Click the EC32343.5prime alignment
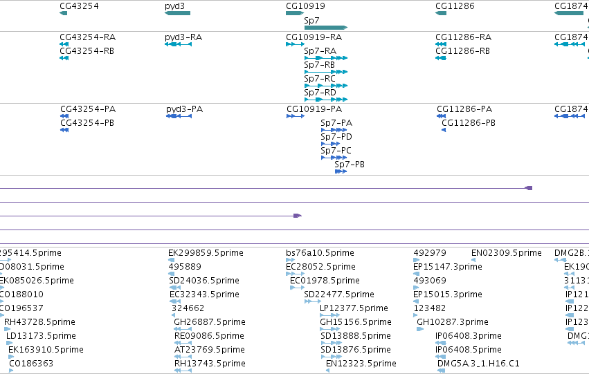Image resolution: width=589 pixels, height=374 pixels. coord(204,294)
